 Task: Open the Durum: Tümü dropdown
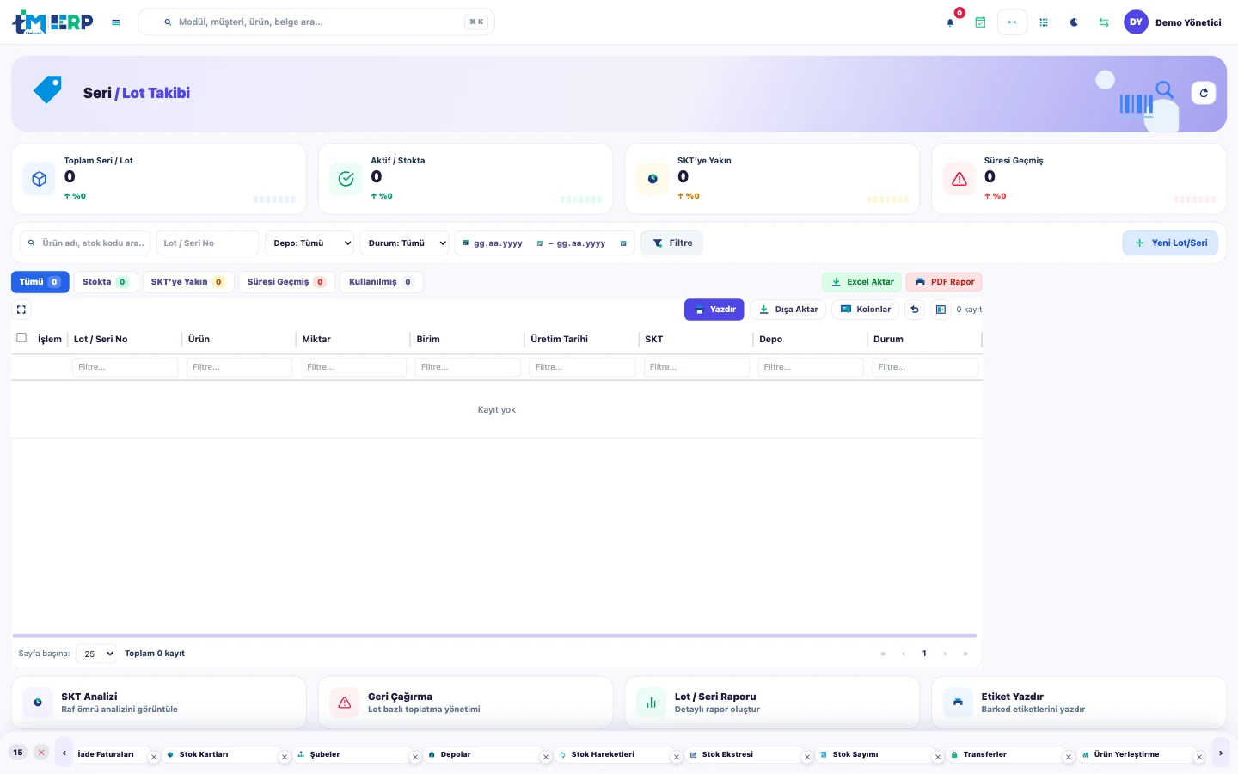tap(404, 243)
